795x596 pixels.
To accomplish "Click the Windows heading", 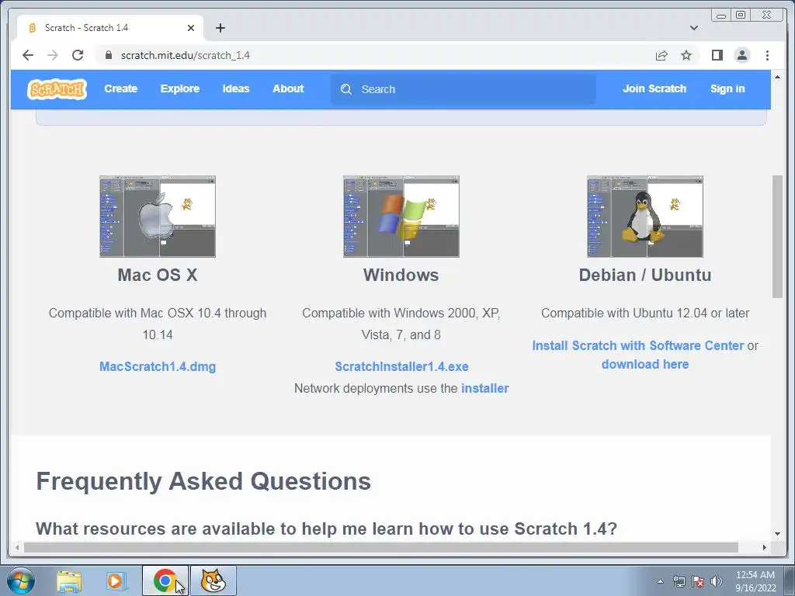I will click(401, 275).
